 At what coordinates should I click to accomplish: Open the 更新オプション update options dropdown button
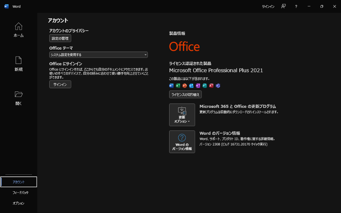182,115
